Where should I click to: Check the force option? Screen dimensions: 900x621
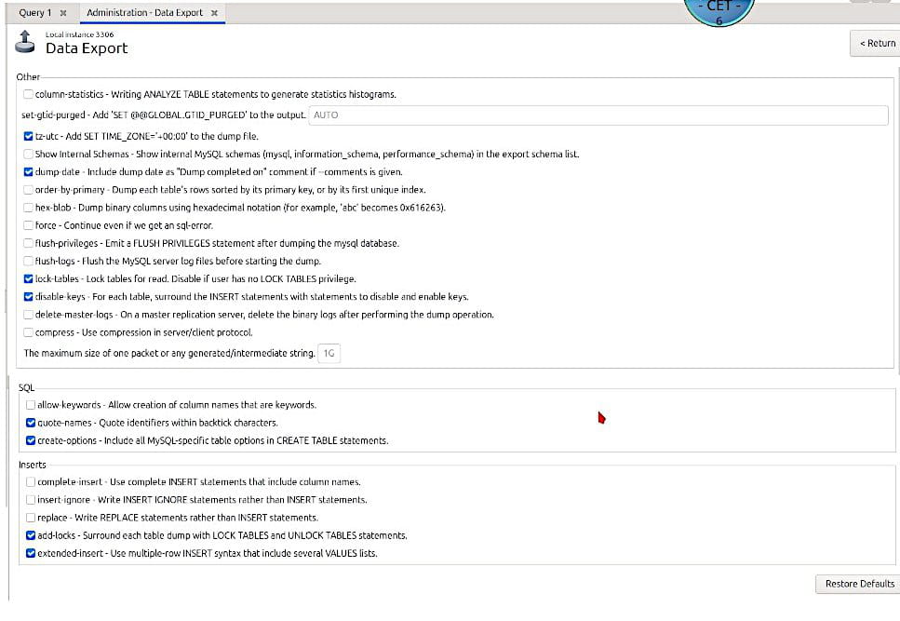coord(28,225)
